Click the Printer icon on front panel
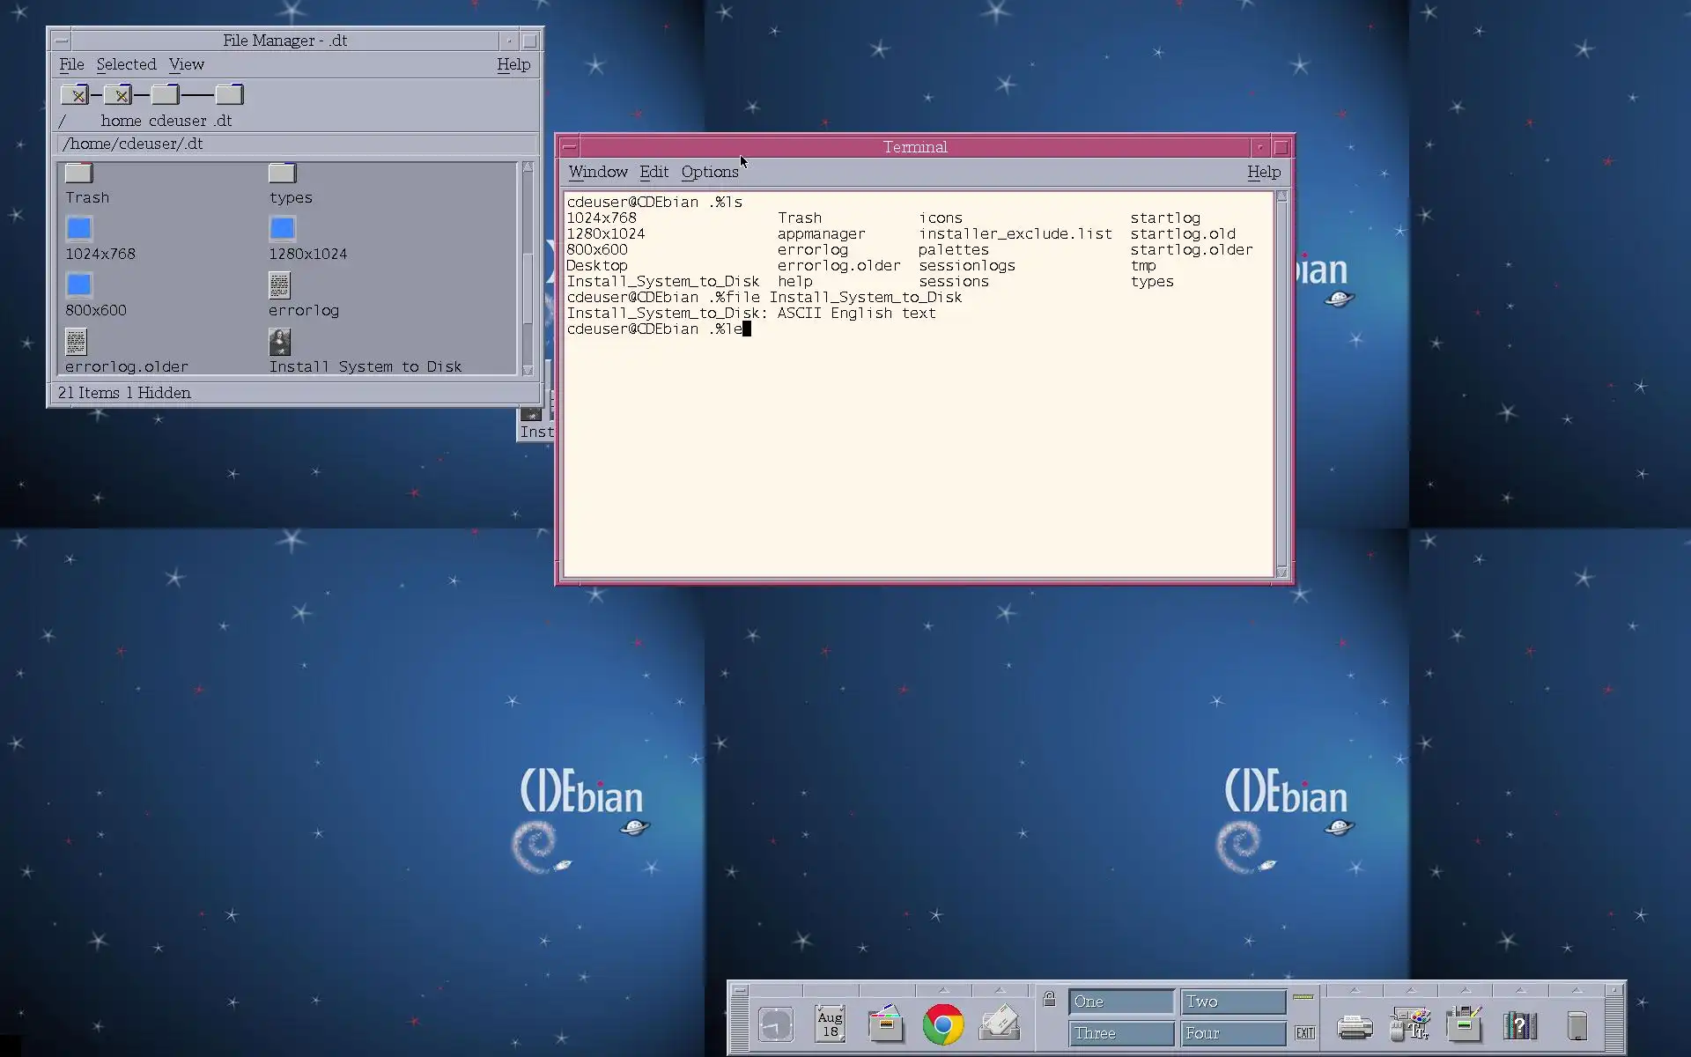Screen dimensions: 1691x1057 [x=1354, y=1027]
